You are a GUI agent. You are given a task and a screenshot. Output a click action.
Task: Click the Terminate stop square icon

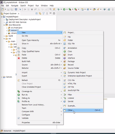pyautogui.click(x=32, y=9)
